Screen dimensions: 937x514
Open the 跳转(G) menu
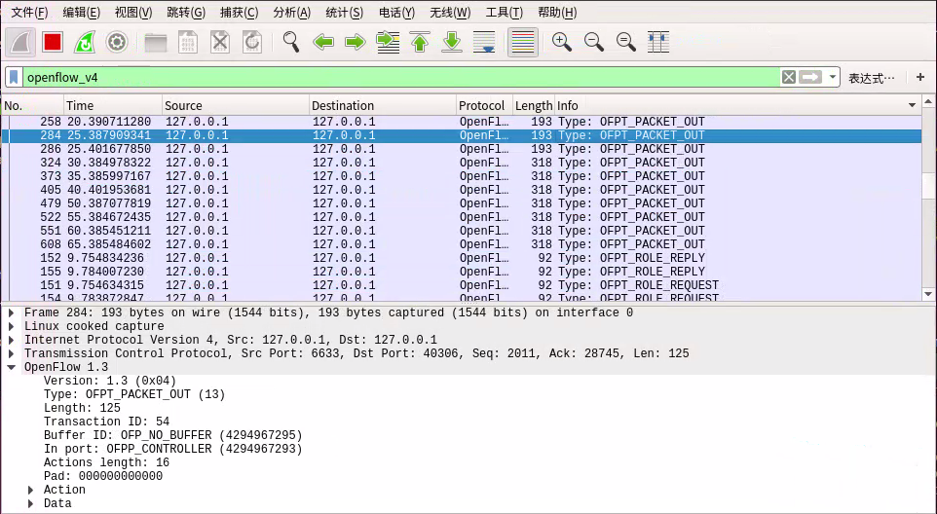[186, 12]
